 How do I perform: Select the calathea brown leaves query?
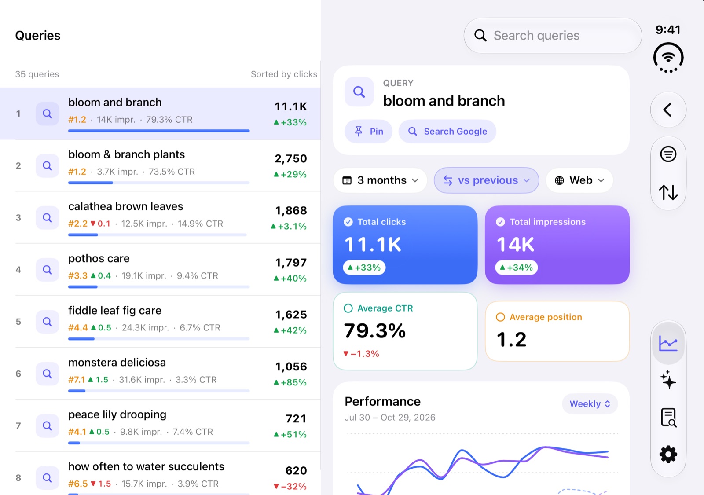point(160,218)
